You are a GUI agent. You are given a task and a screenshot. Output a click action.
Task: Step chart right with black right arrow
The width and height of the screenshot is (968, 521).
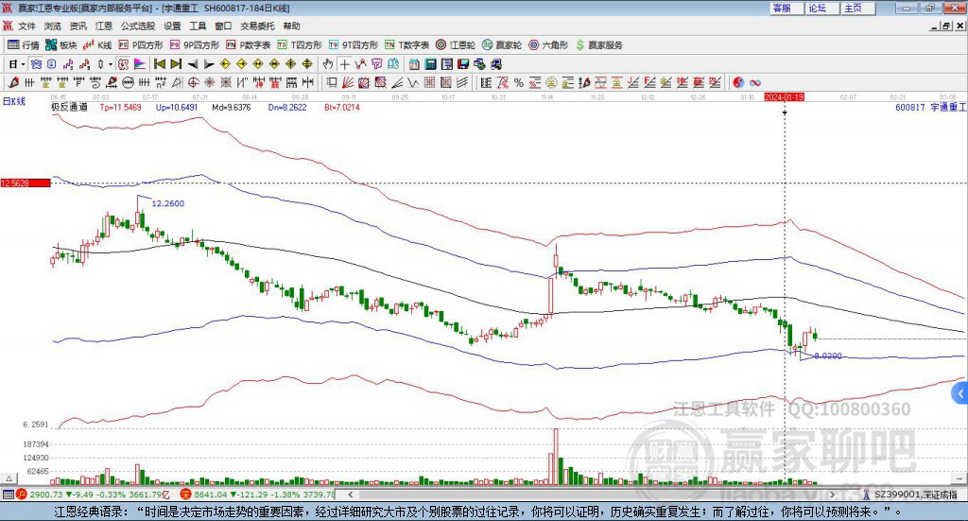pyautogui.click(x=209, y=64)
